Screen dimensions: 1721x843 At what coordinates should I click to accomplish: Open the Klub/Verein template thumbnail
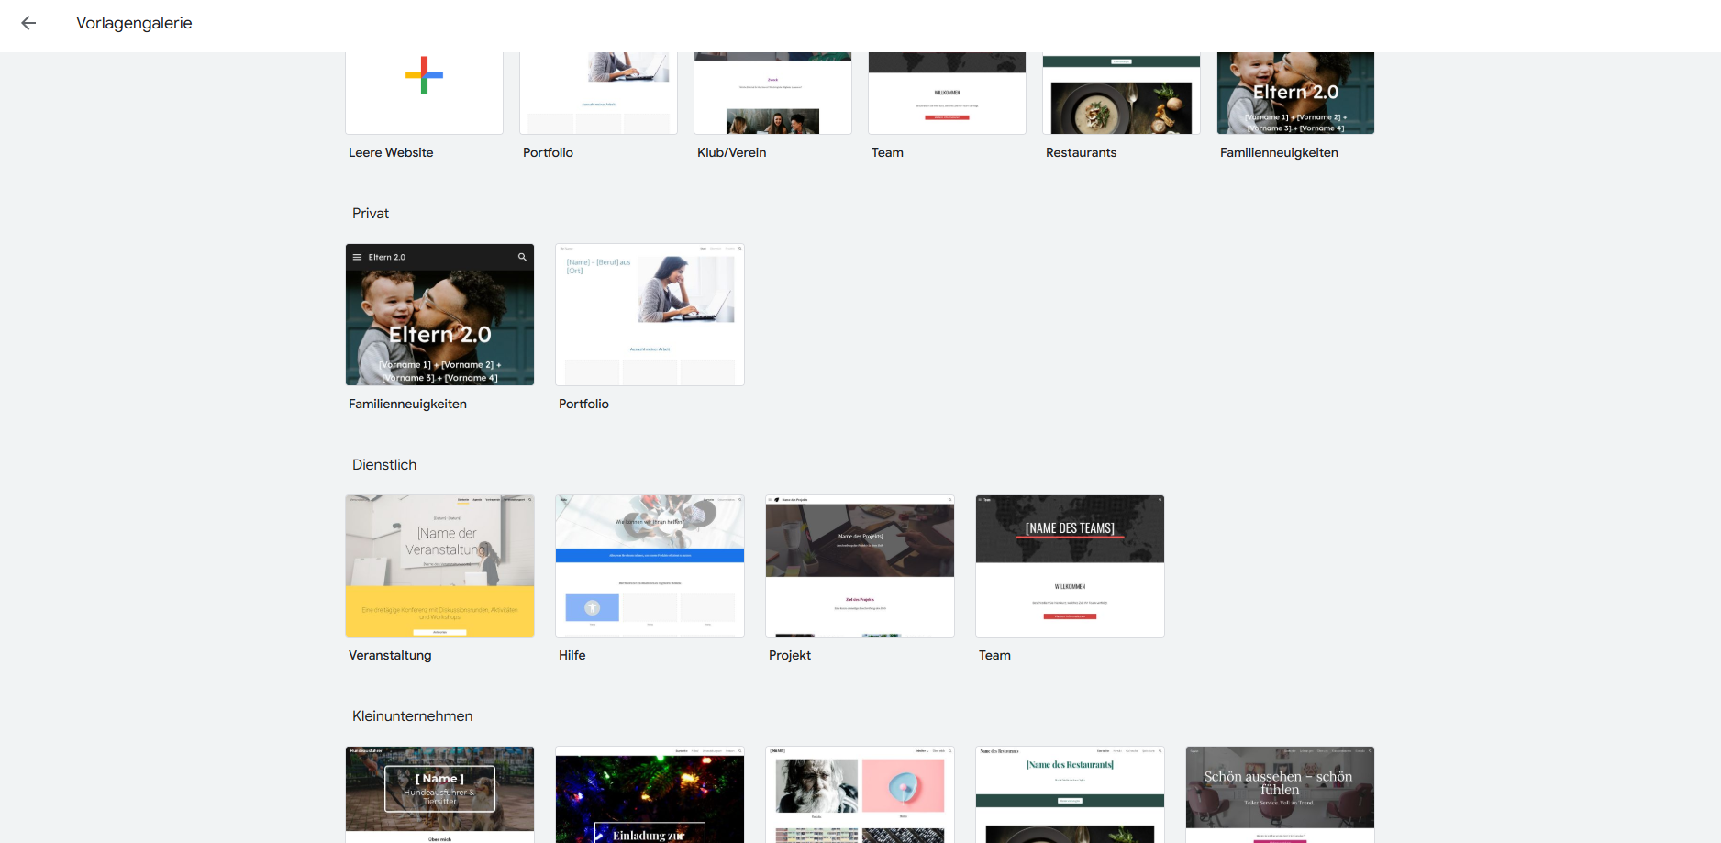point(772,93)
